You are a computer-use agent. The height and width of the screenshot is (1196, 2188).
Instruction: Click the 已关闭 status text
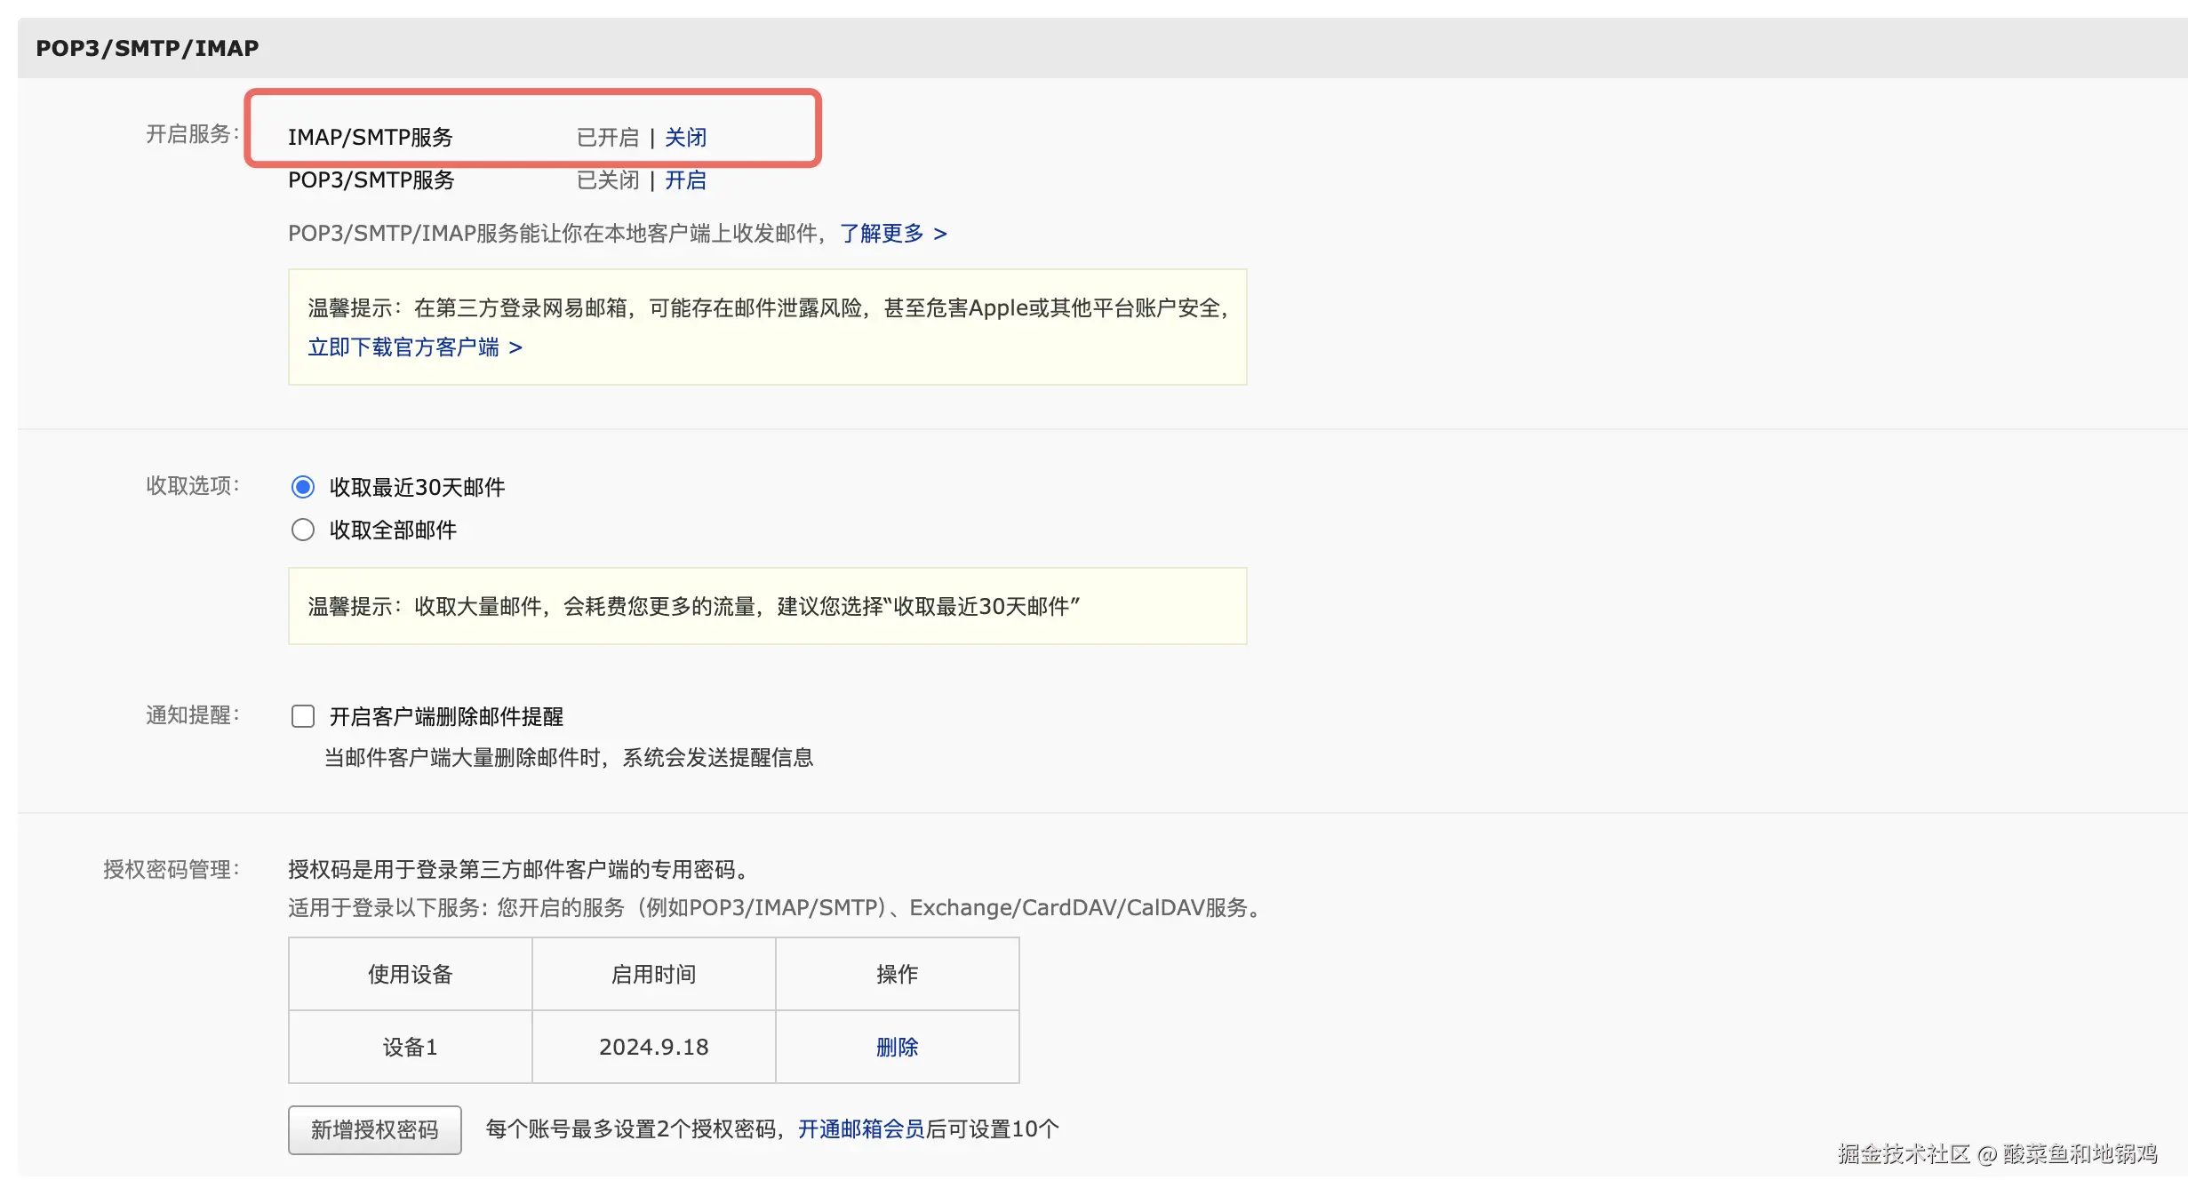[608, 180]
